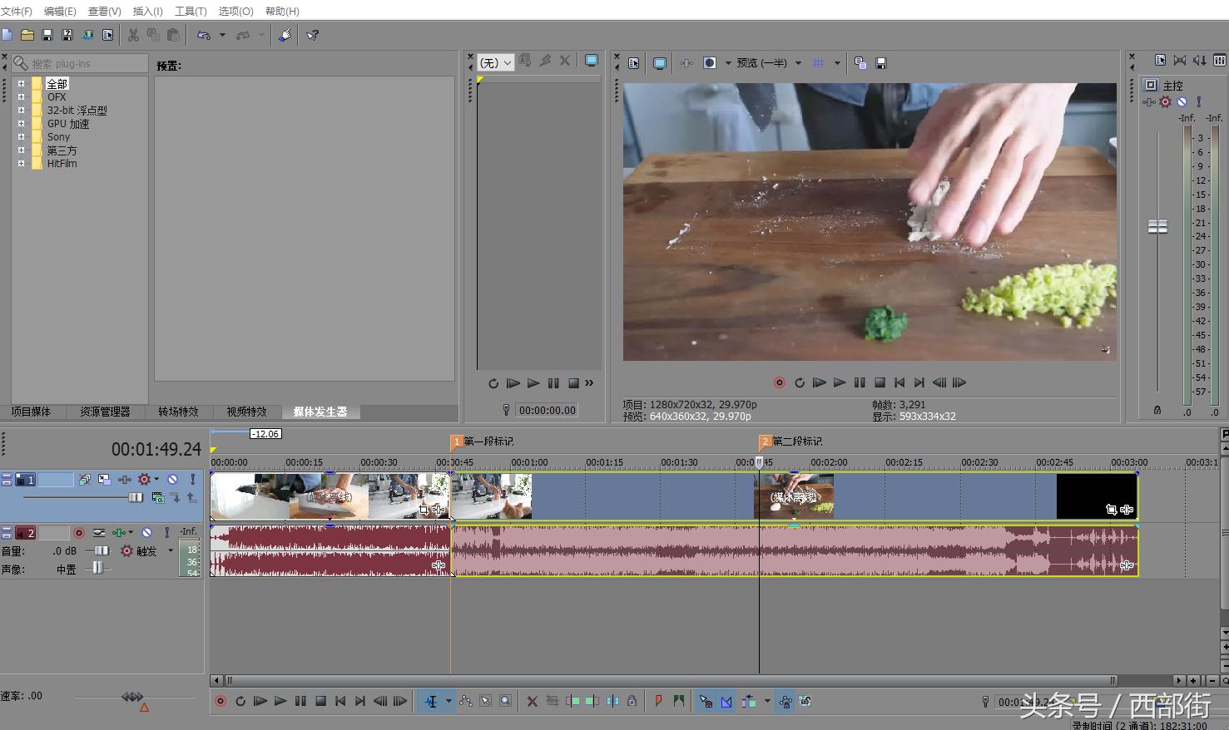This screenshot has width=1229, height=730.
Task: Open the 编辑(E) menu
Action: click(60, 11)
